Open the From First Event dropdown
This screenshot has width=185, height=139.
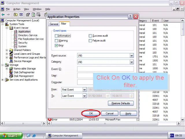(84, 89)
